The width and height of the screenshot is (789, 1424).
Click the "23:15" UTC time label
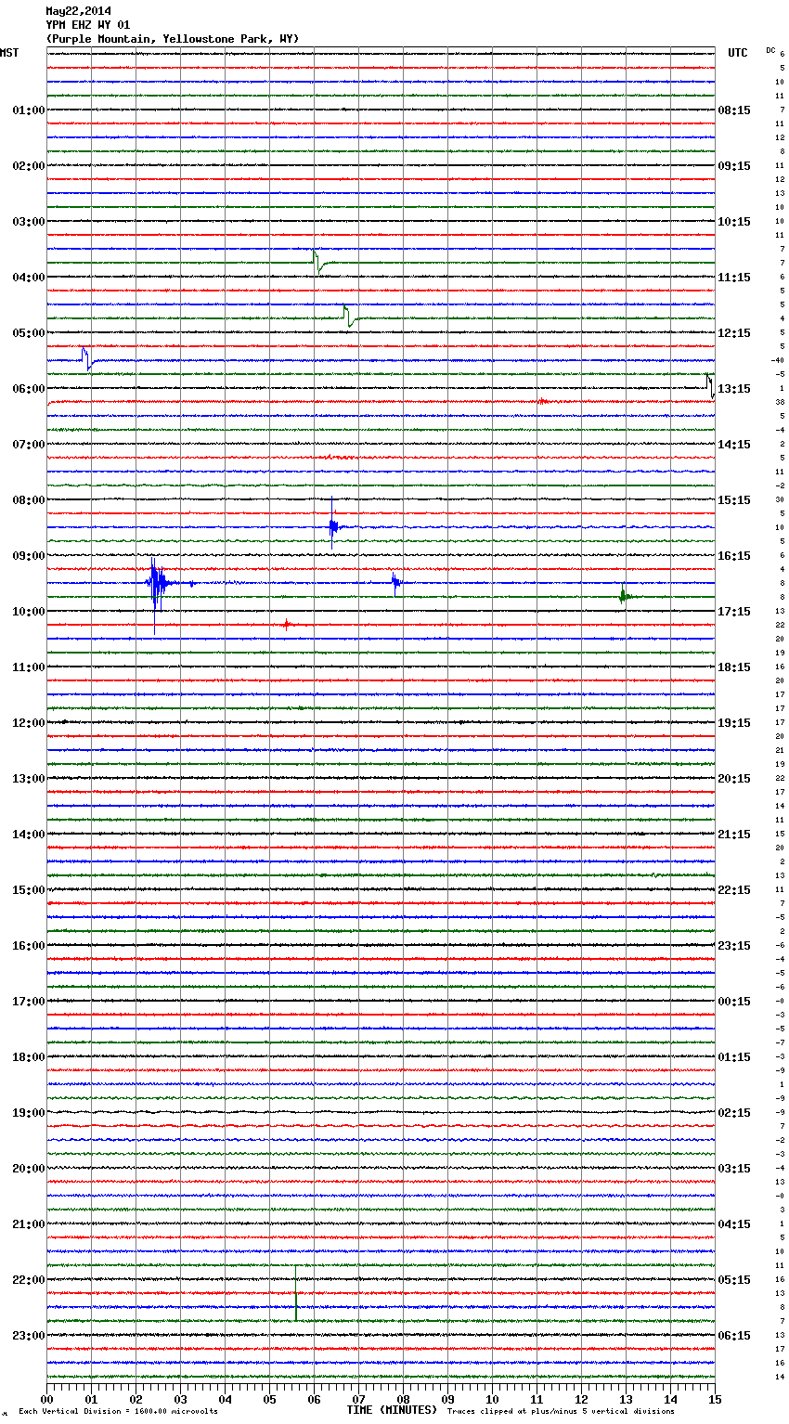pyautogui.click(x=734, y=946)
